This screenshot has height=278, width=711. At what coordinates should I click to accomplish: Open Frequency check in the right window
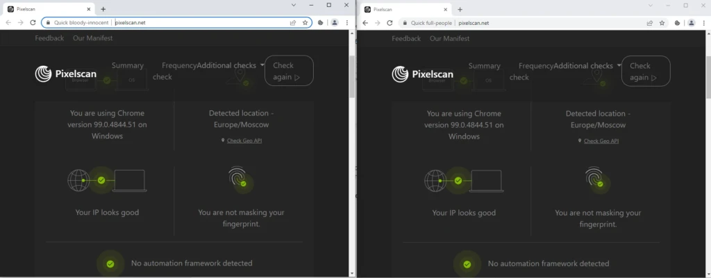(531, 71)
